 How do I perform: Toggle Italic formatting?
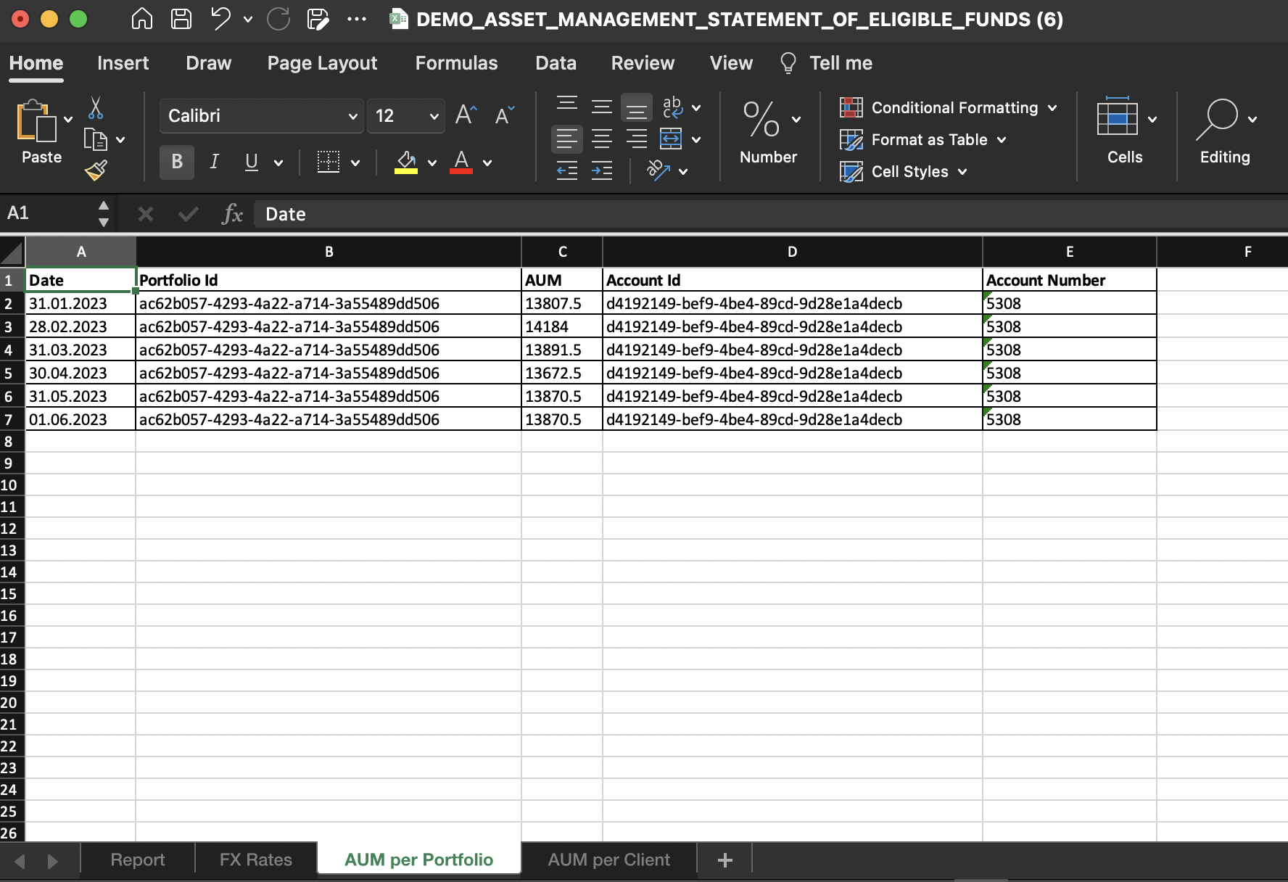(214, 162)
